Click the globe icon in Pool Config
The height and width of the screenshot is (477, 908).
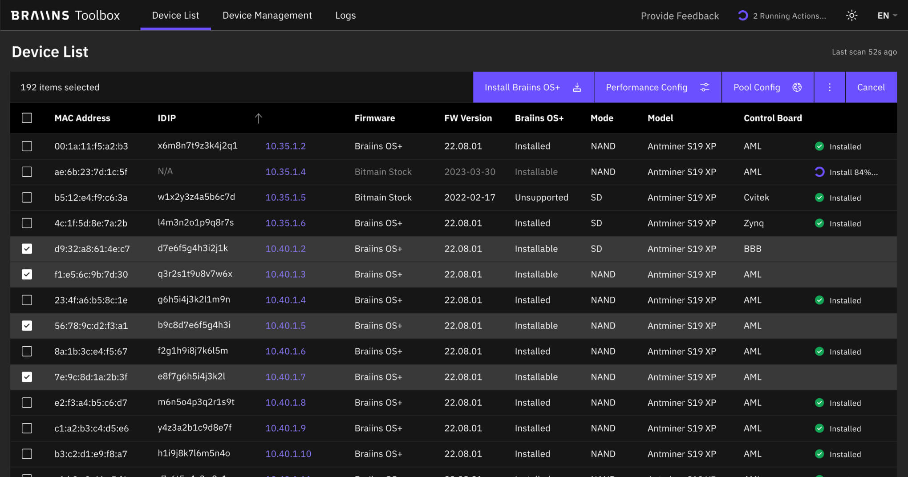pyautogui.click(x=797, y=88)
